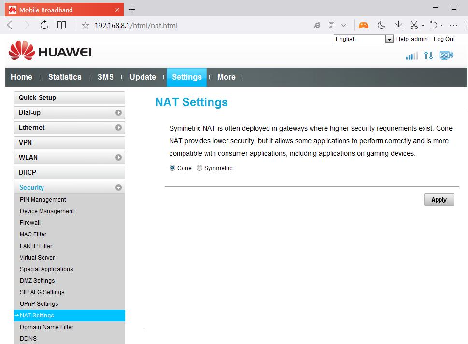The height and width of the screenshot is (344, 468).
Task: Click the browser refresh icon
Action: 44,25
